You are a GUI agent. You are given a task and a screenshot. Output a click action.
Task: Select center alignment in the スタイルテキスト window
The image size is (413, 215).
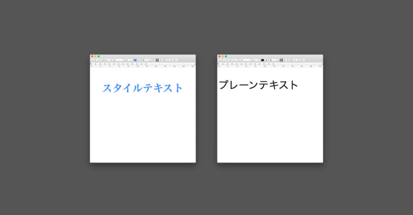point(157,60)
